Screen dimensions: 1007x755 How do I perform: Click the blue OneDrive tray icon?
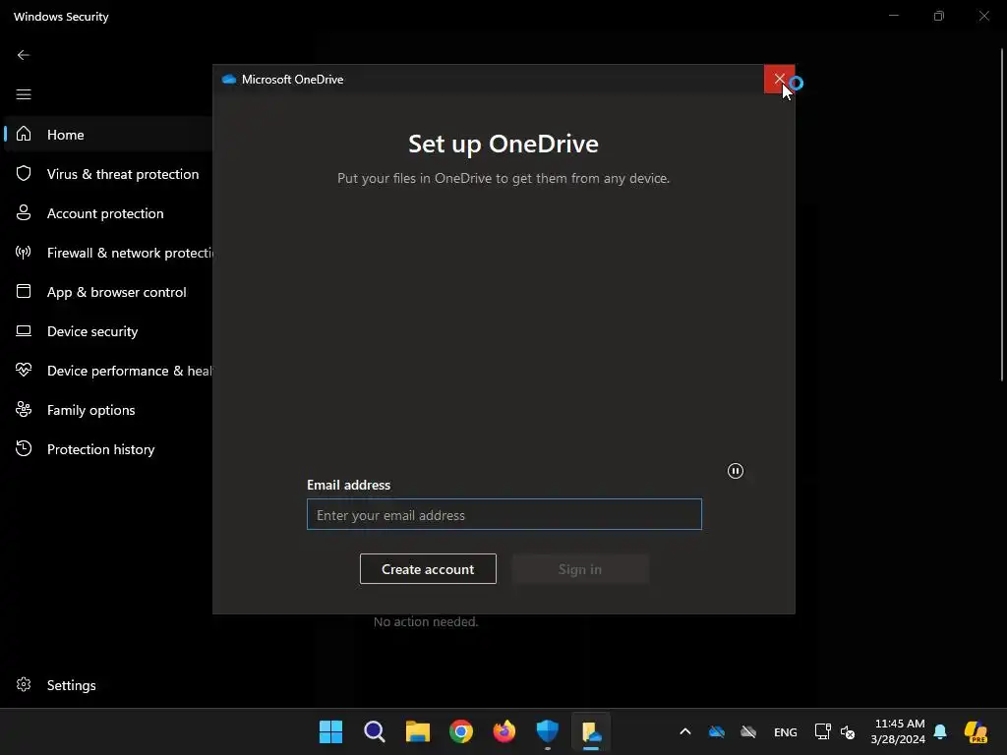(x=717, y=731)
